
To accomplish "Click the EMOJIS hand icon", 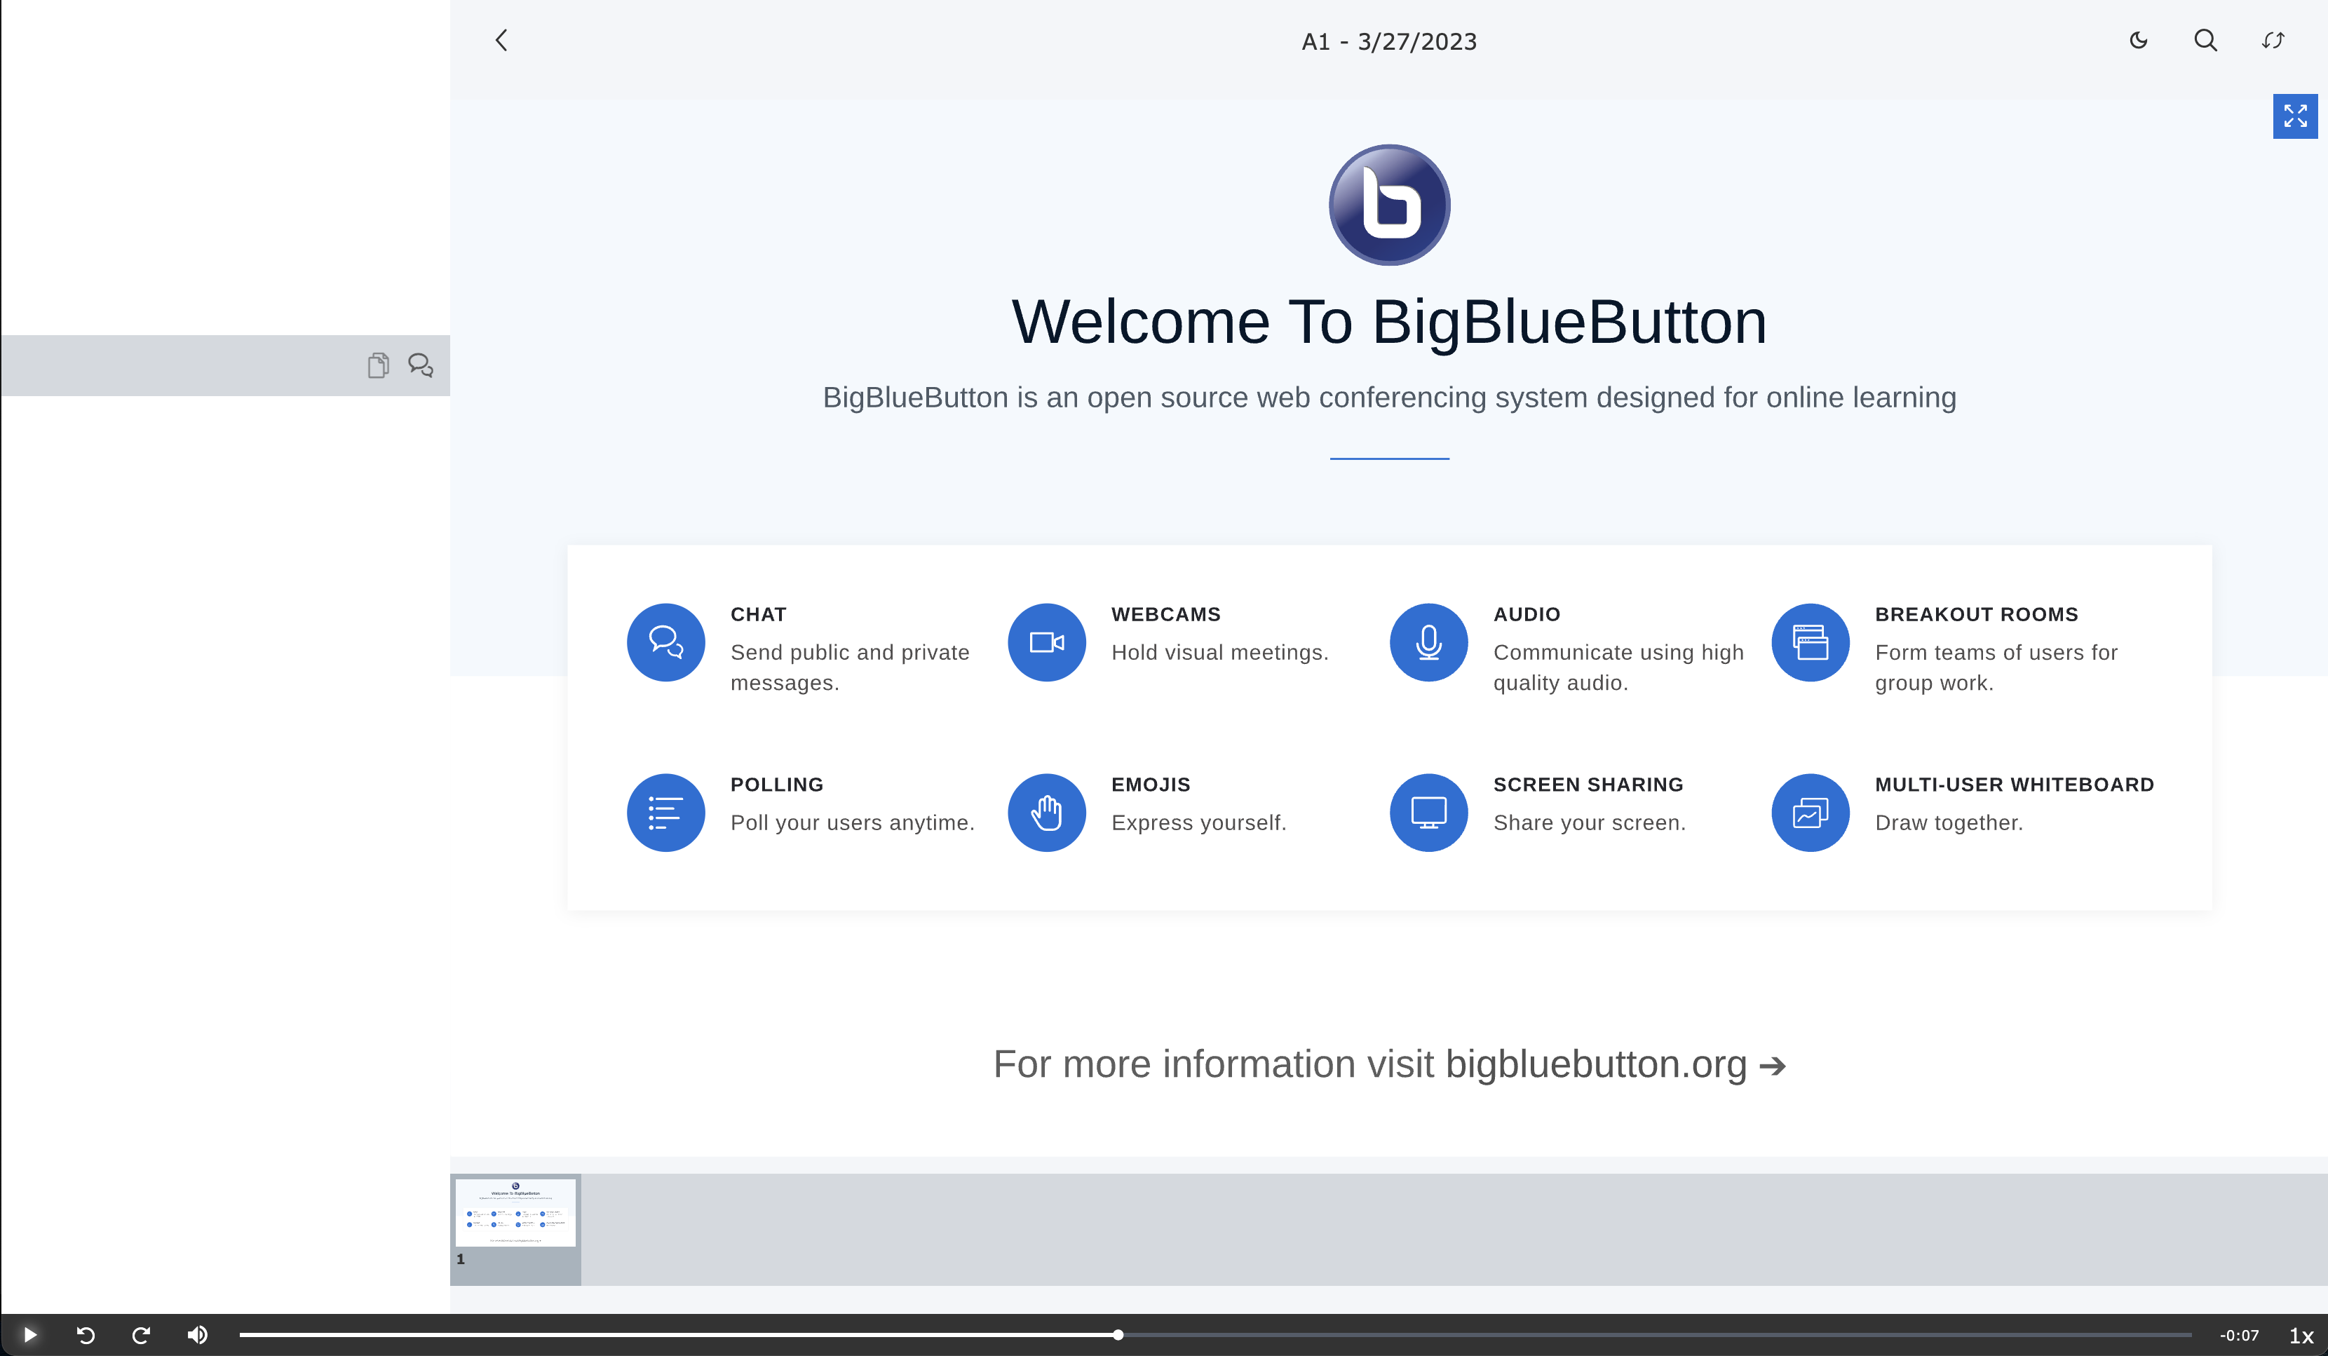I will pos(1047,812).
